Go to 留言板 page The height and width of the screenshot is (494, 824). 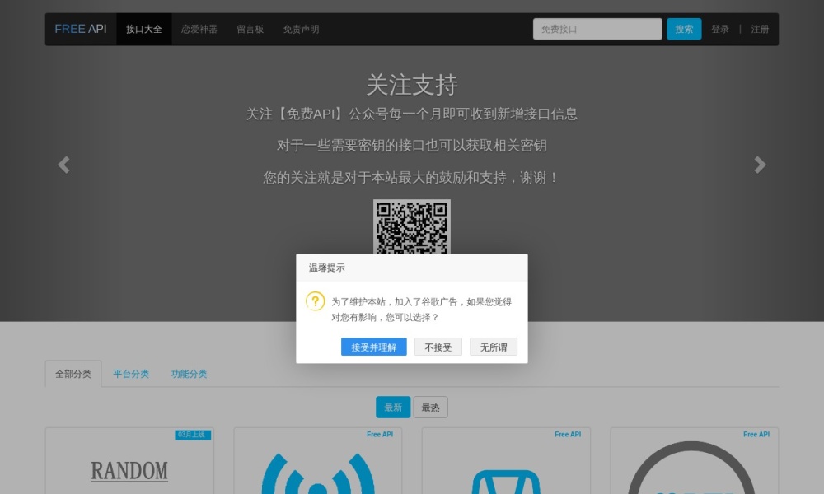tap(250, 30)
